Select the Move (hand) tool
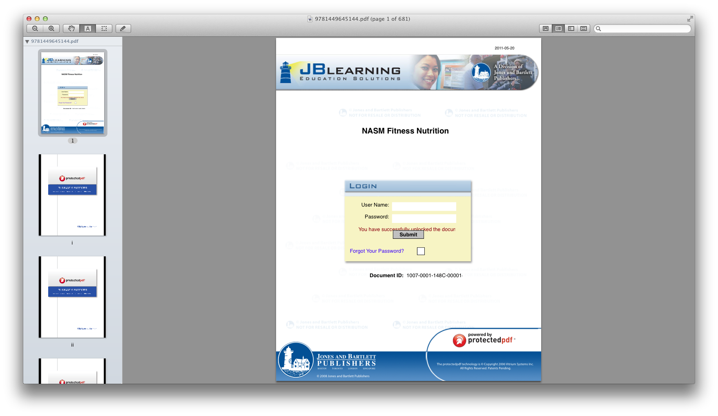718x416 pixels. [x=71, y=29]
